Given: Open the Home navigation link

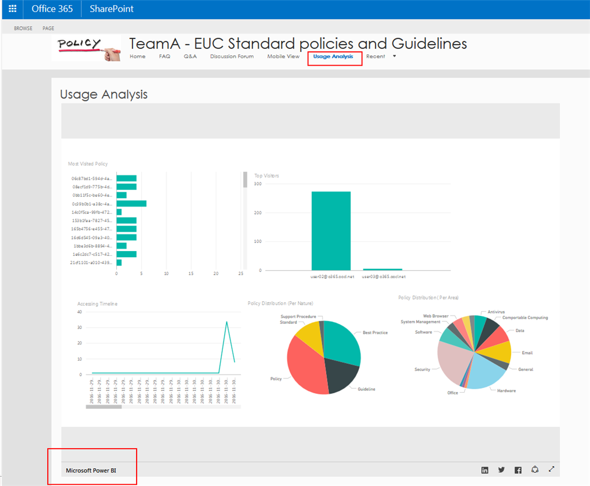Looking at the screenshot, I should pos(137,56).
